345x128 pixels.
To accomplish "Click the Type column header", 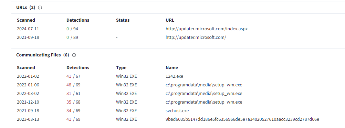I will 121,67.
